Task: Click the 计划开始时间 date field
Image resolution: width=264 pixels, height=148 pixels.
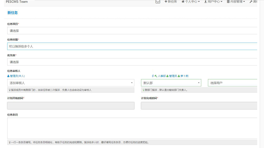Action: (71, 106)
